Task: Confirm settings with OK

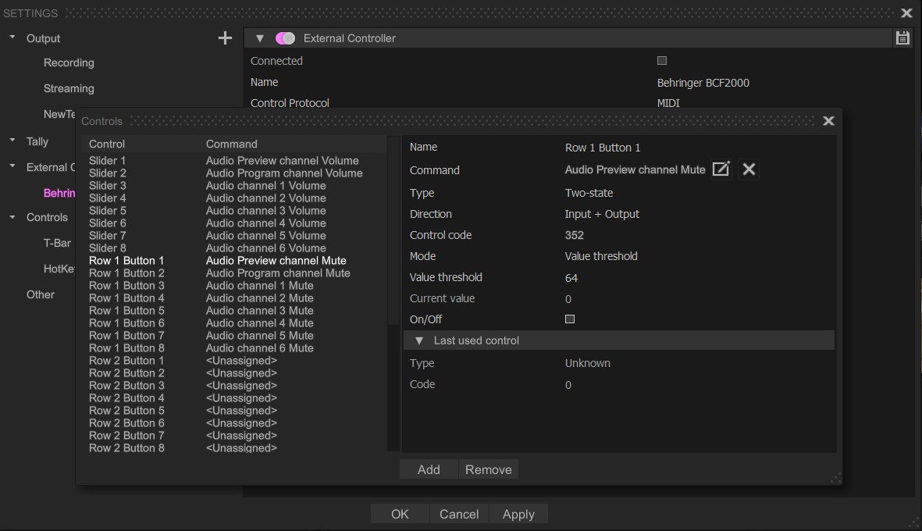Action: (x=400, y=514)
